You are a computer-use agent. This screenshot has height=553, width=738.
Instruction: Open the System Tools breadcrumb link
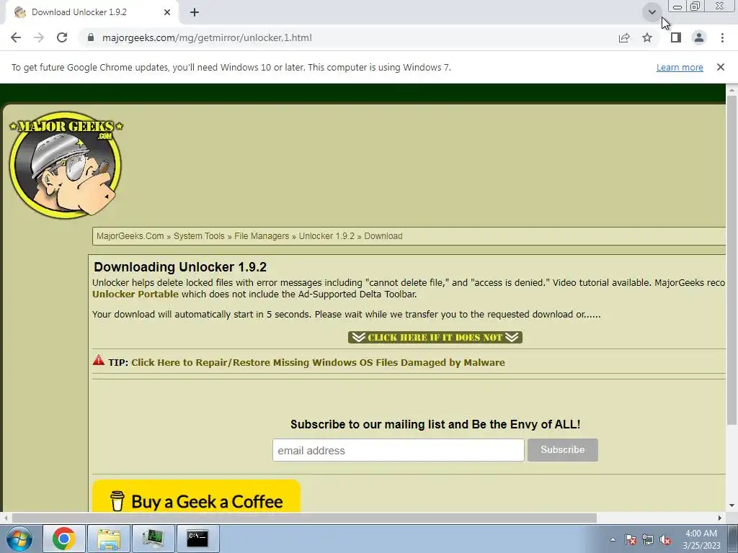pos(199,236)
